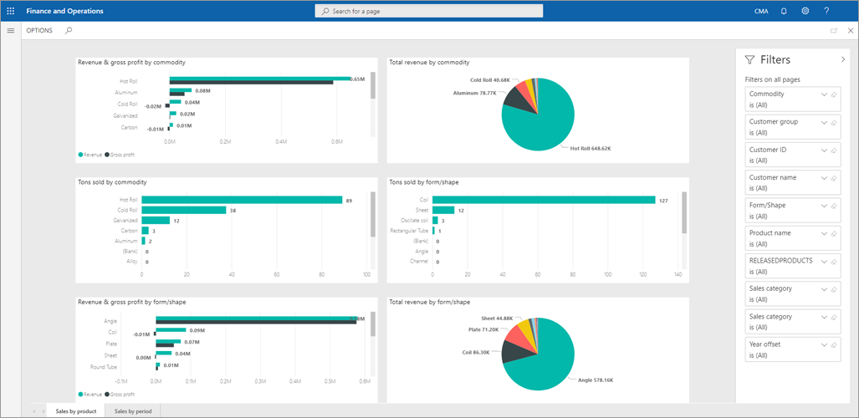Expand the Customer group filter chevron
859x418 pixels.
[x=824, y=123]
